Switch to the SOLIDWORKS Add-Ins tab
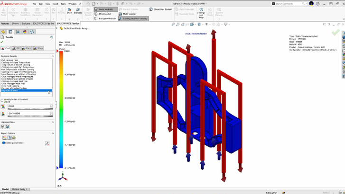 pos(43,24)
